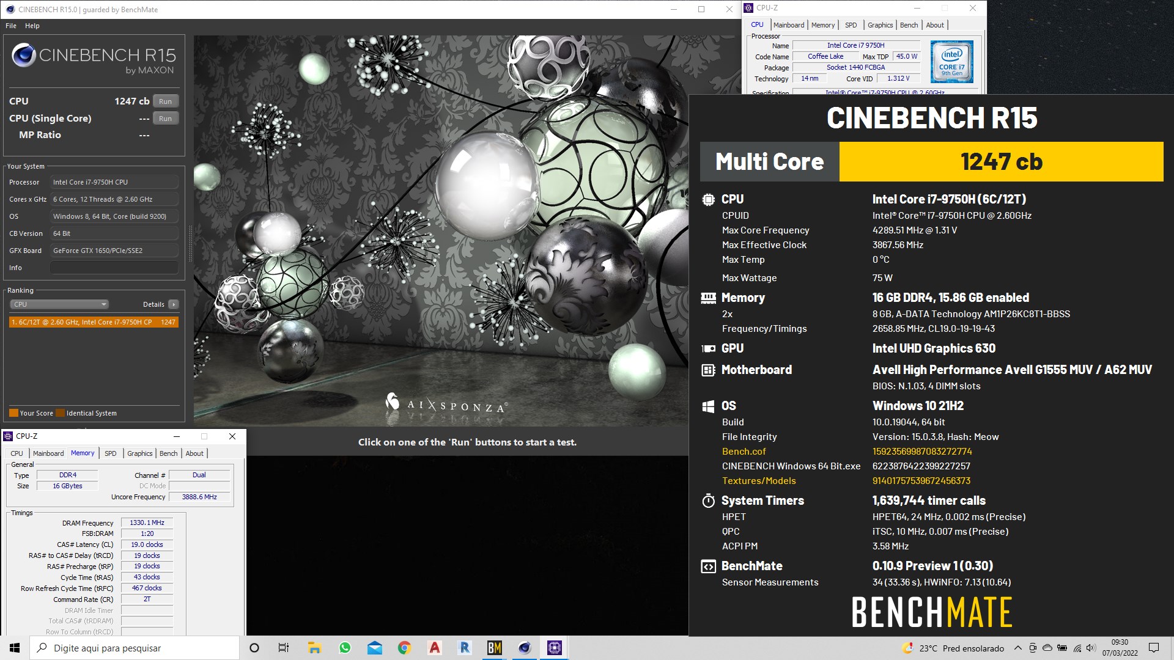
Task: Open the File menu in Cinebench
Action: click(11, 26)
